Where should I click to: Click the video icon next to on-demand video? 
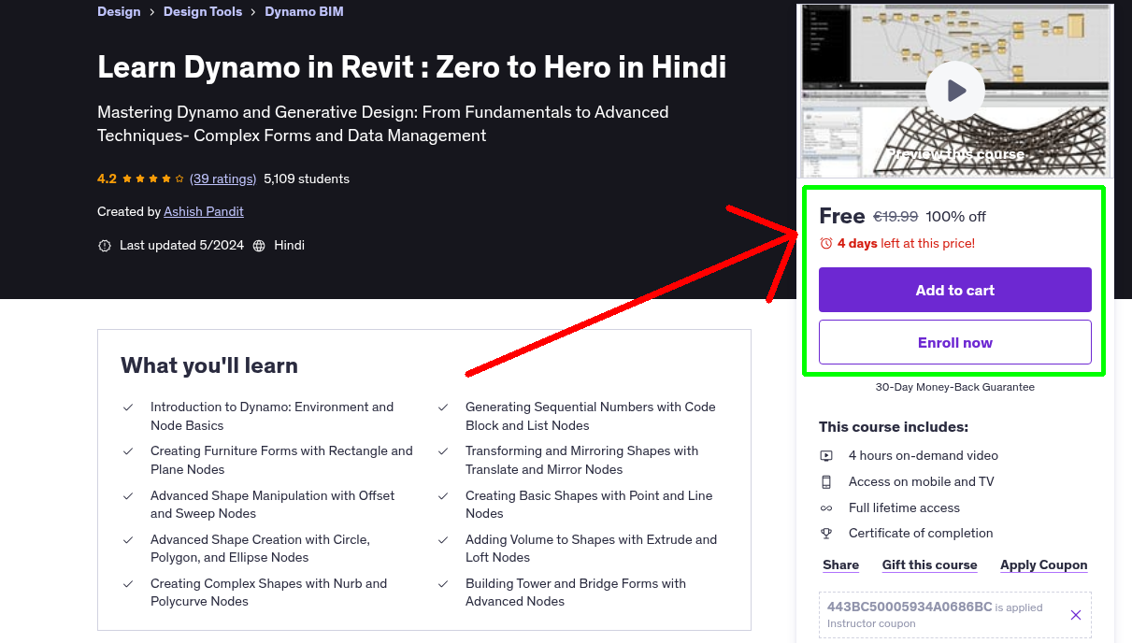[826, 456]
